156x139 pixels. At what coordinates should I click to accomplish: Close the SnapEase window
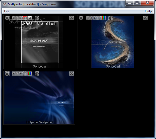point(147,3)
